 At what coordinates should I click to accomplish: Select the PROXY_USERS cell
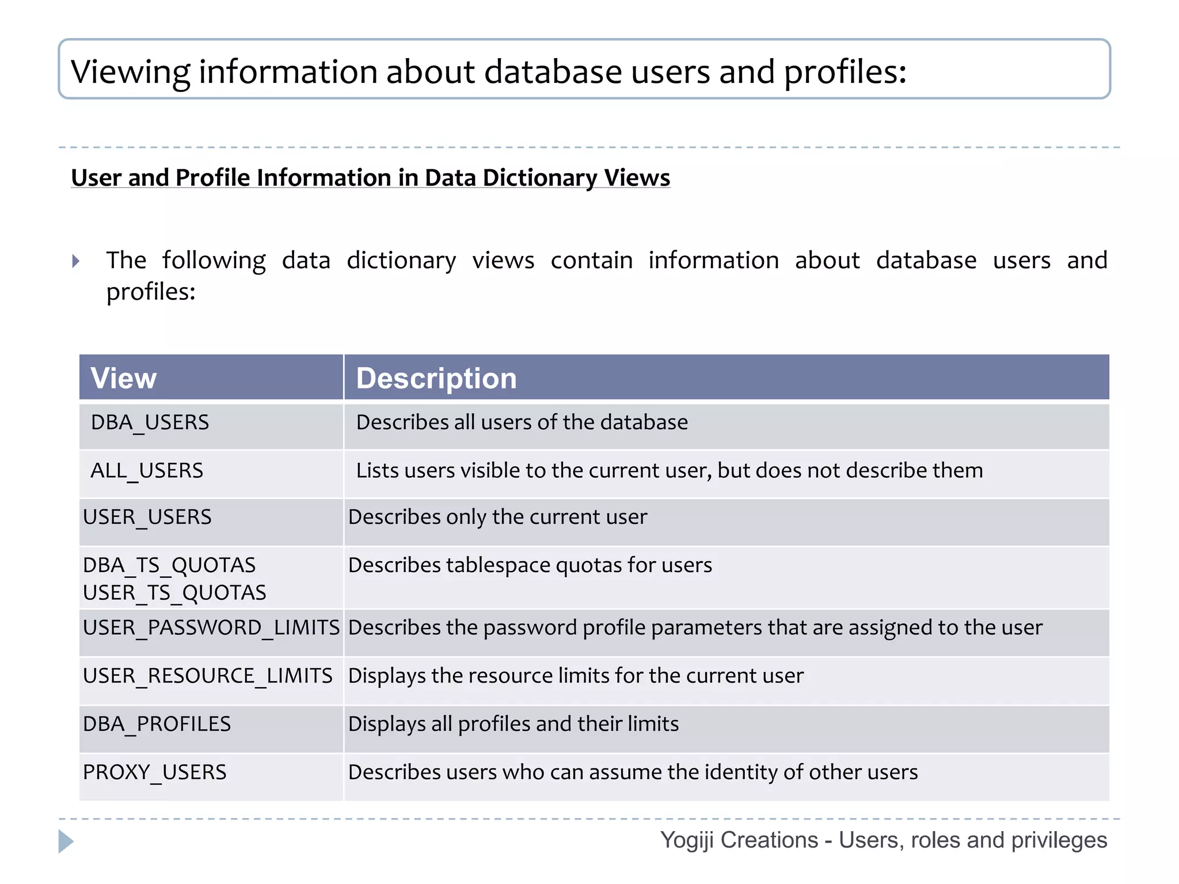pos(211,777)
